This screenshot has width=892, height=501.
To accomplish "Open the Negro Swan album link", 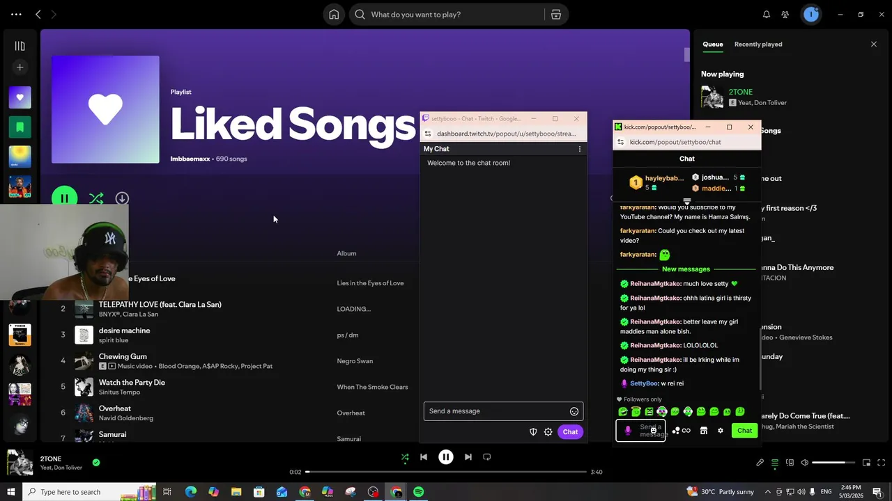I will (x=355, y=361).
